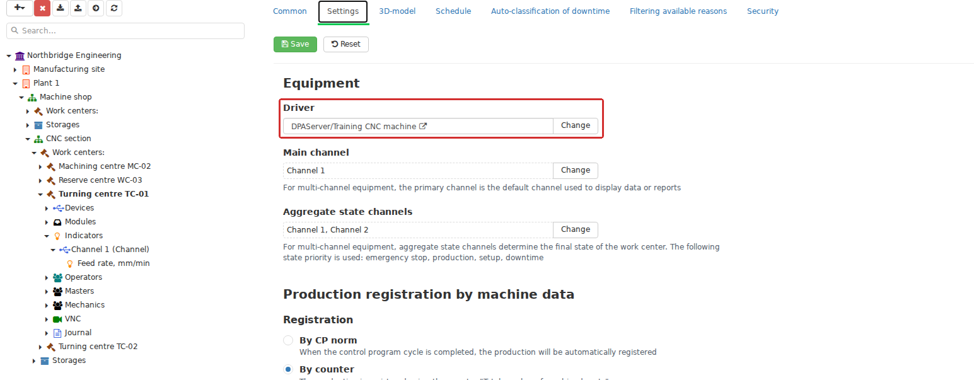Click the Aggregate state channels value field
The height and width of the screenshot is (380, 974).
(x=418, y=230)
